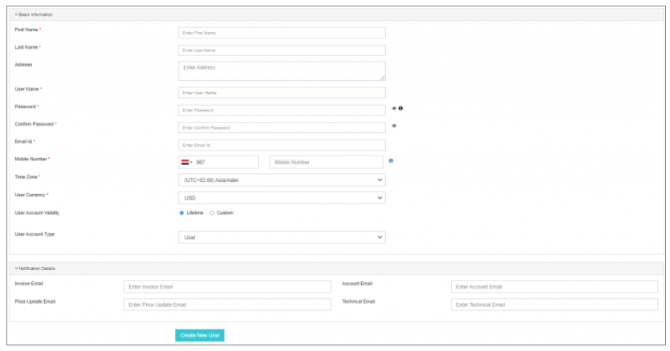Collapse the Basic Information section
This screenshot has height=351, width=670.
tap(34, 14)
